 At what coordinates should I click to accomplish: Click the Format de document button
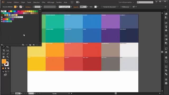[110, 7]
